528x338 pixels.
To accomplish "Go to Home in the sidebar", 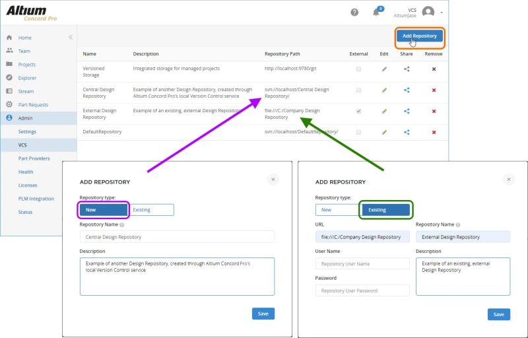I will pyautogui.click(x=25, y=38).
